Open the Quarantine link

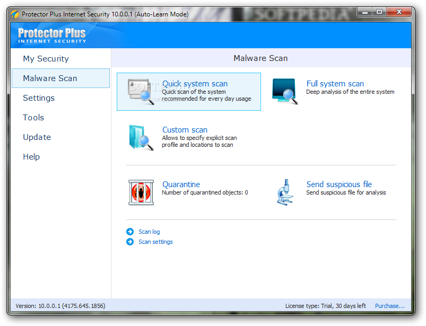(x=181, y=184)
